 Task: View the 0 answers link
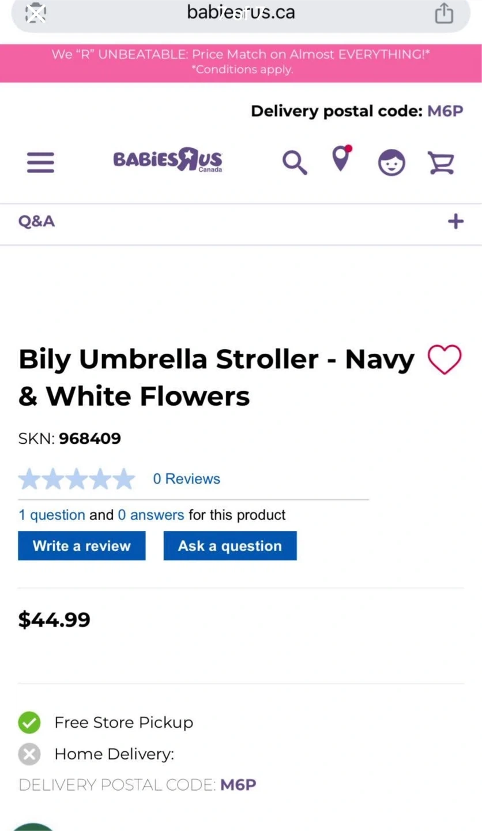click(151, 515)
